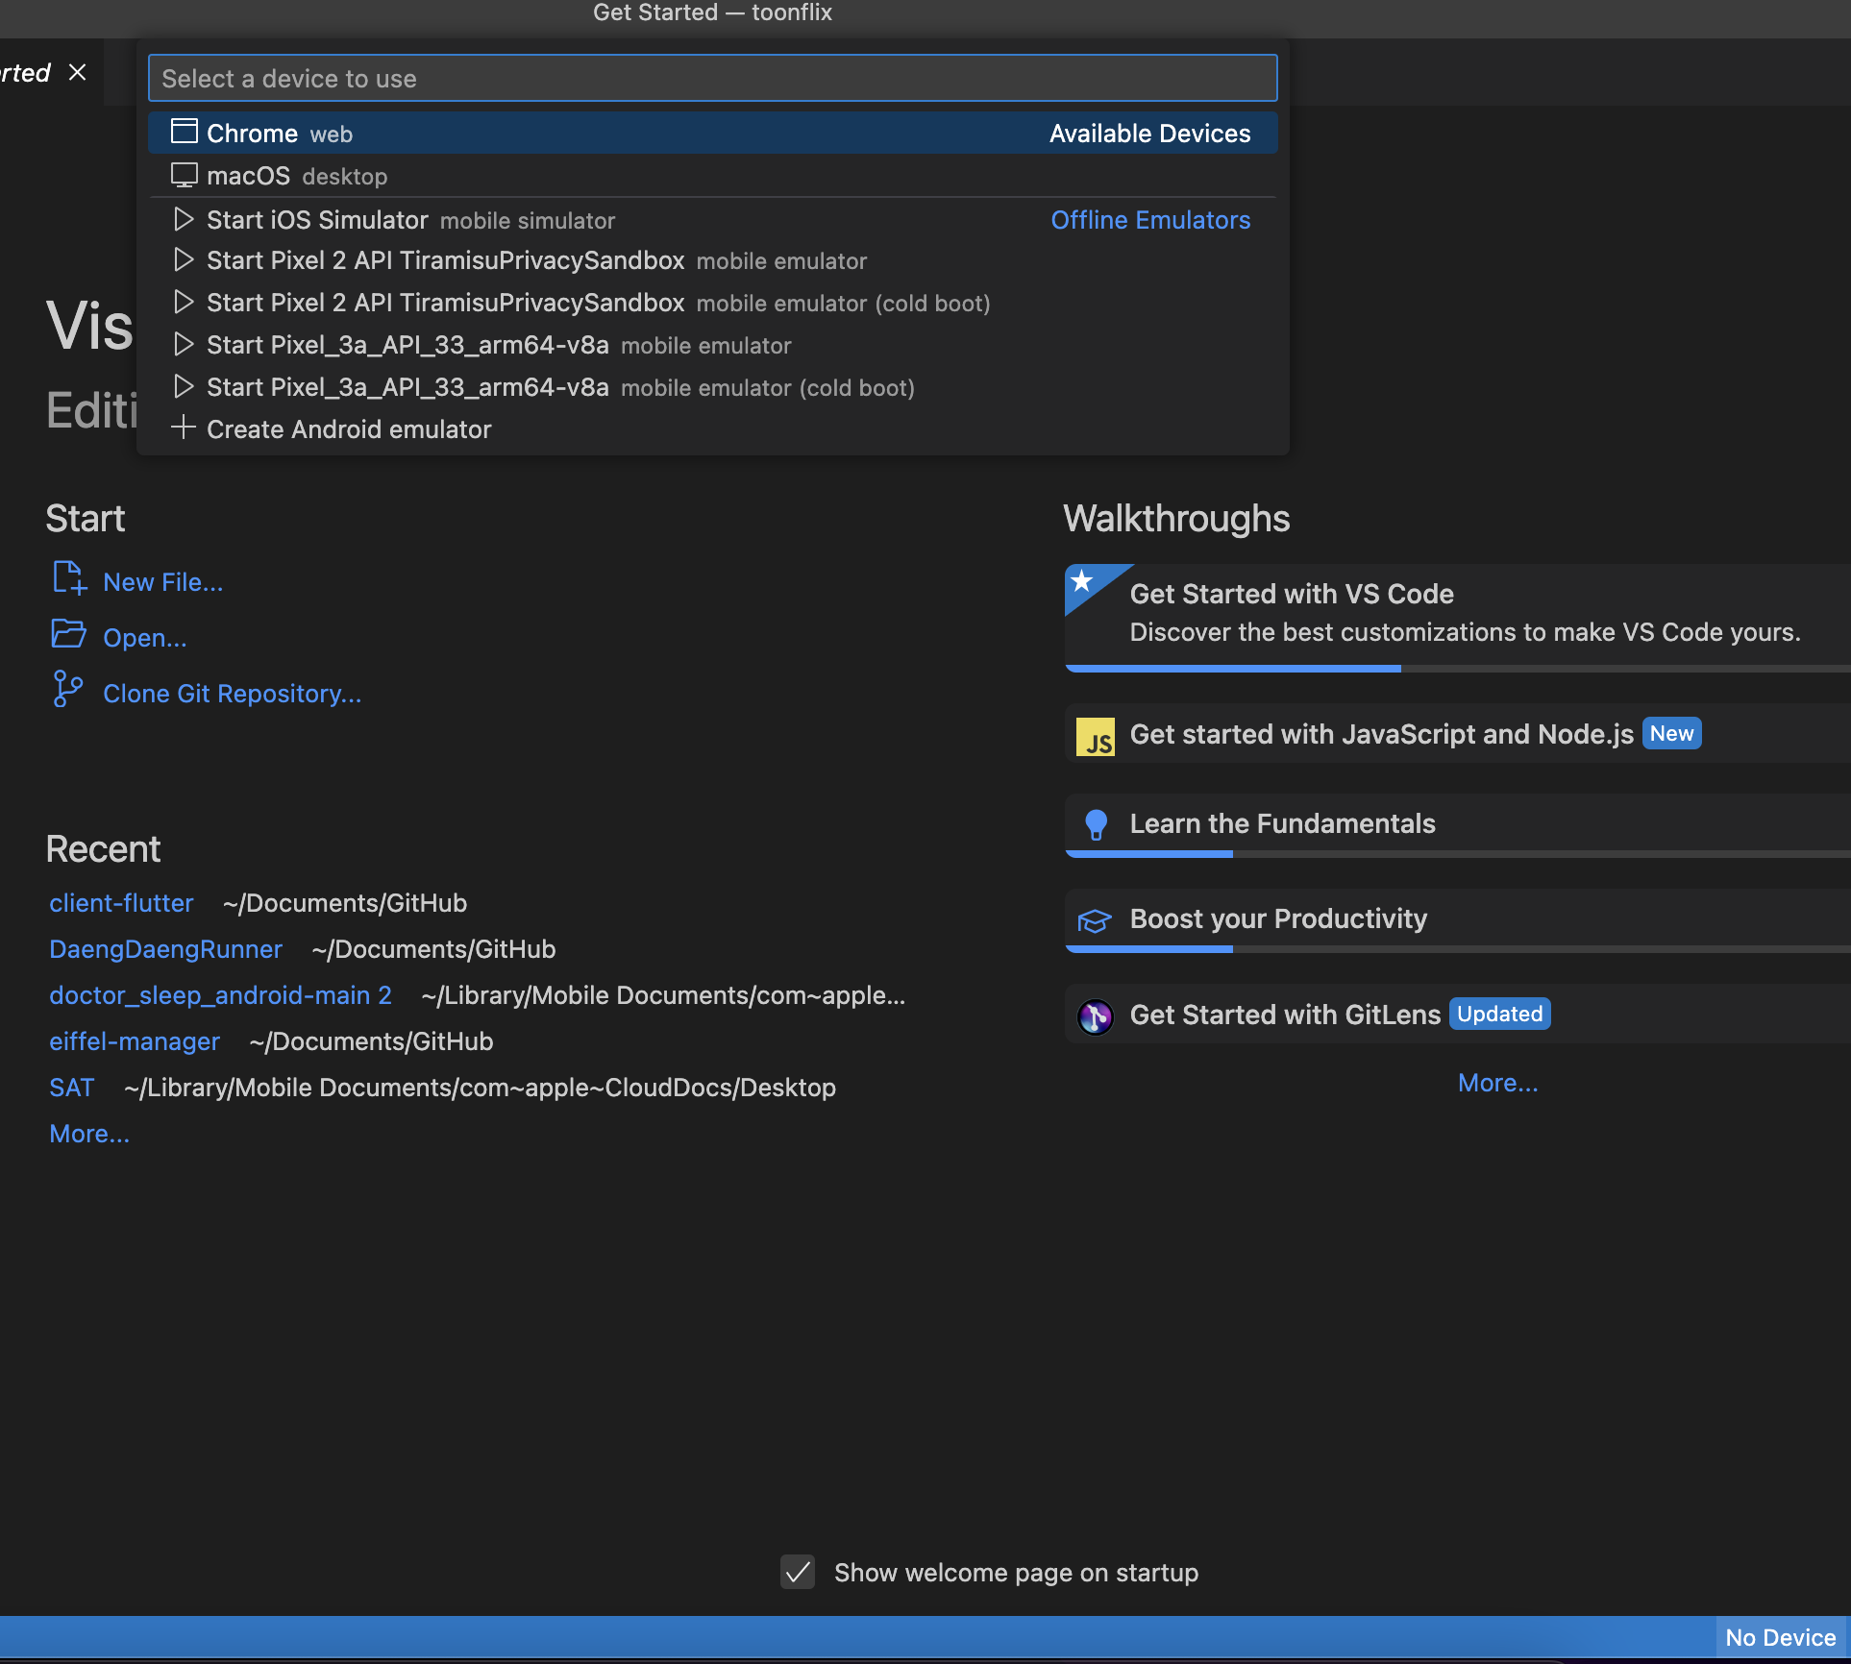
Task: Open More link under Walkthroughs
Action: tap(1497, 1083)
